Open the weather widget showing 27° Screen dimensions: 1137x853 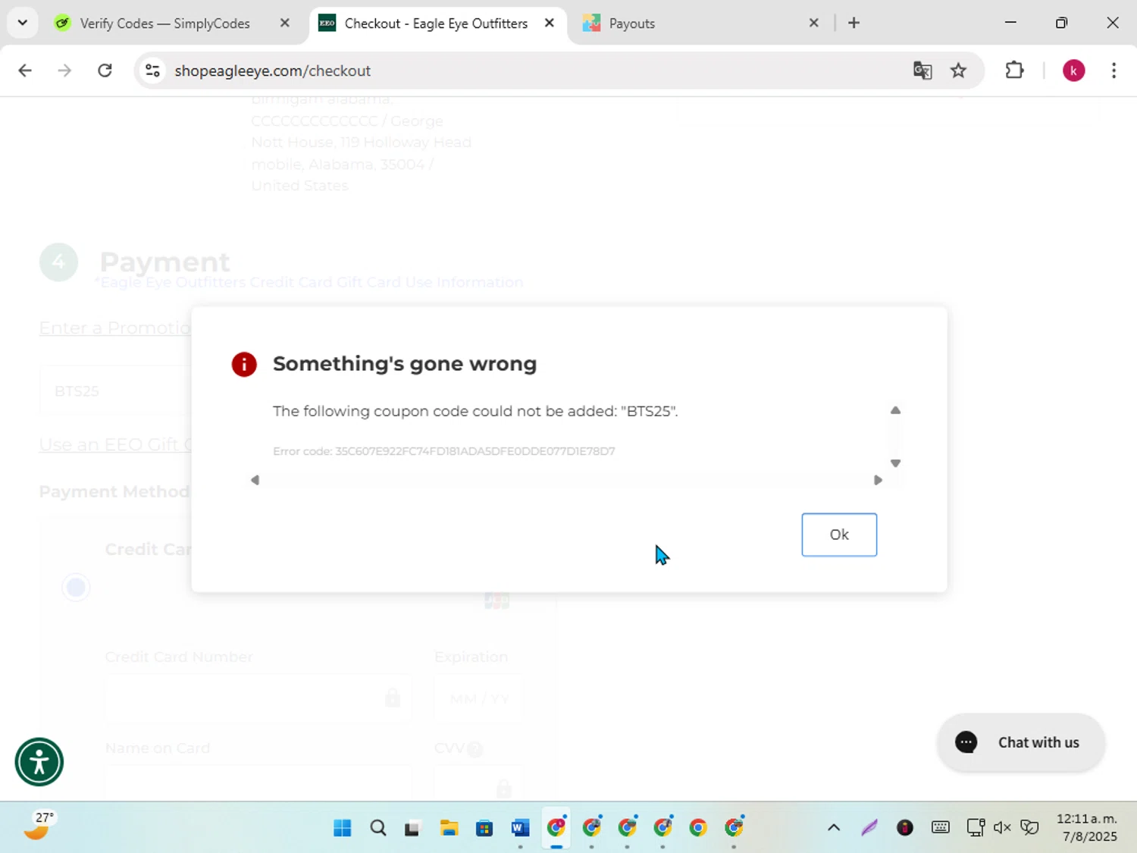coord(39,826)
